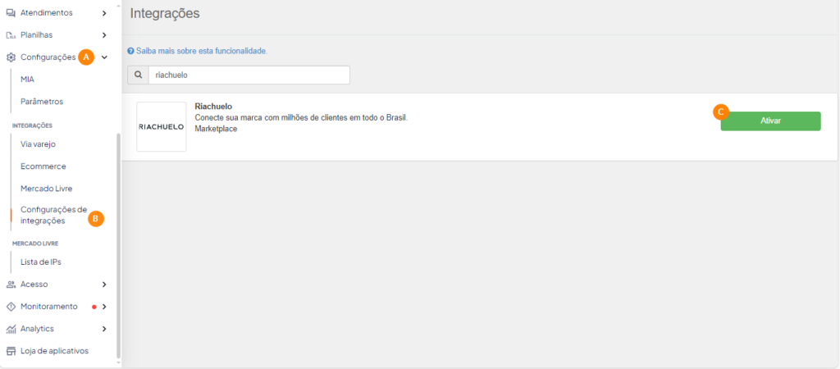The width and height of the screenshot is (840, 369).
Task: Open Loja de aplicativos
Action: (x=54, y=351)
